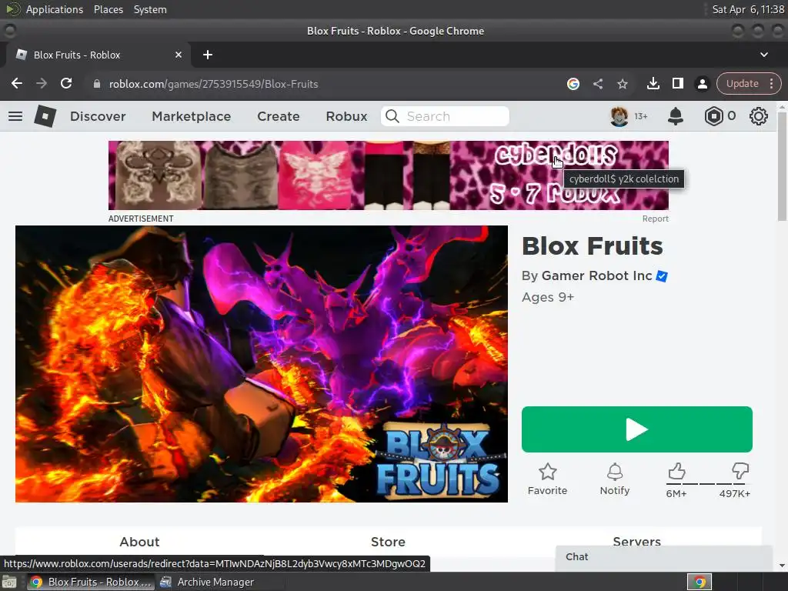The image size is (788, 591).
Task: Open your avatar profile picture
Action: (619, 116)
